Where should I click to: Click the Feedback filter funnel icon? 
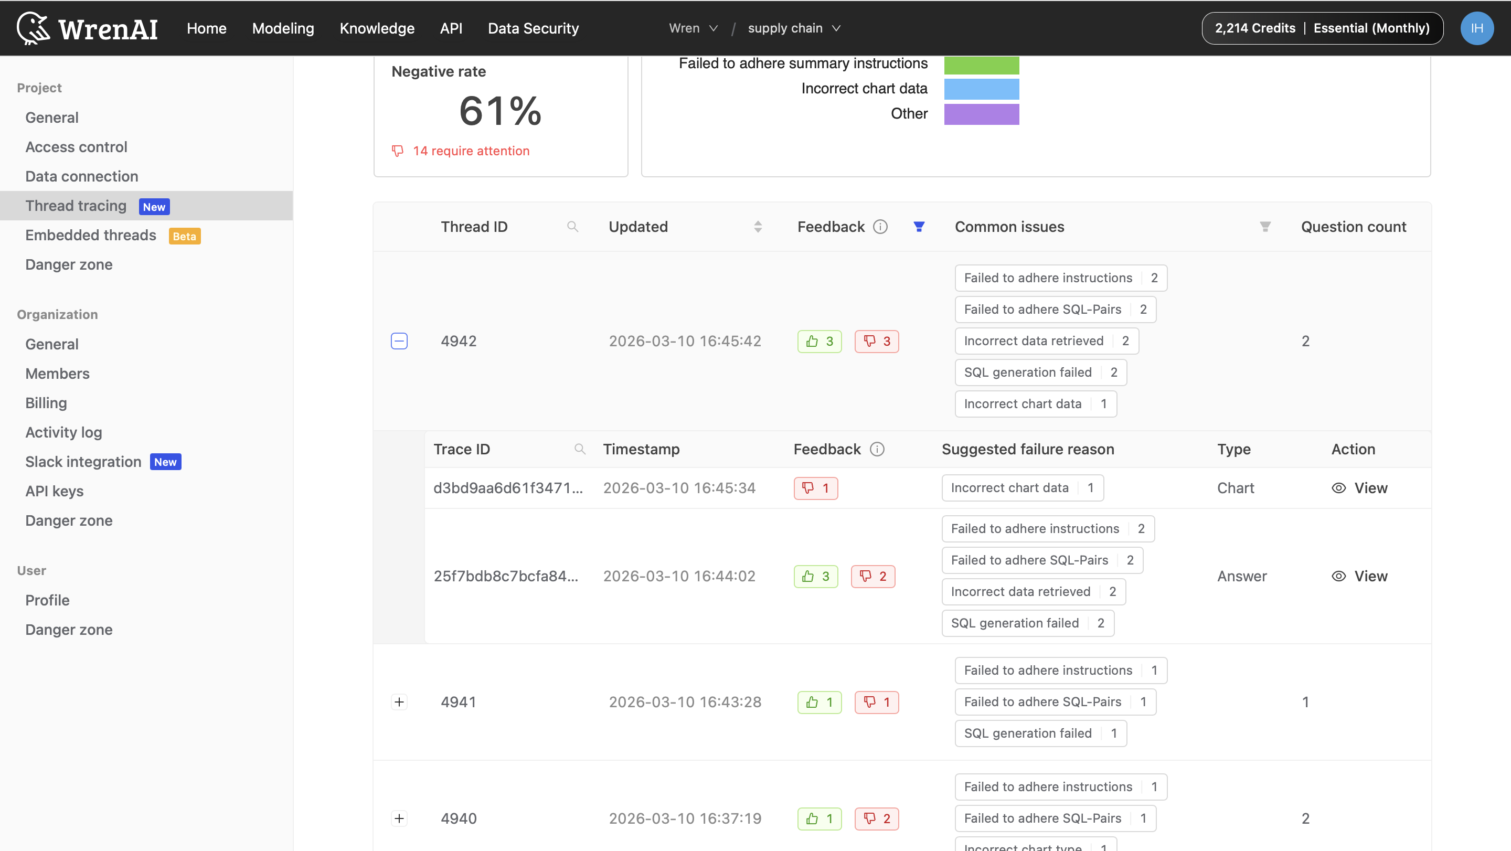[x=919, y=227]
